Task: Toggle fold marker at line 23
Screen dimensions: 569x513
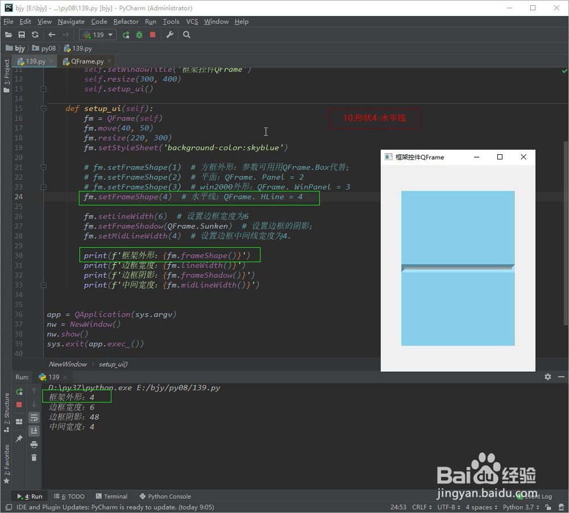Action: coord(44,187)
